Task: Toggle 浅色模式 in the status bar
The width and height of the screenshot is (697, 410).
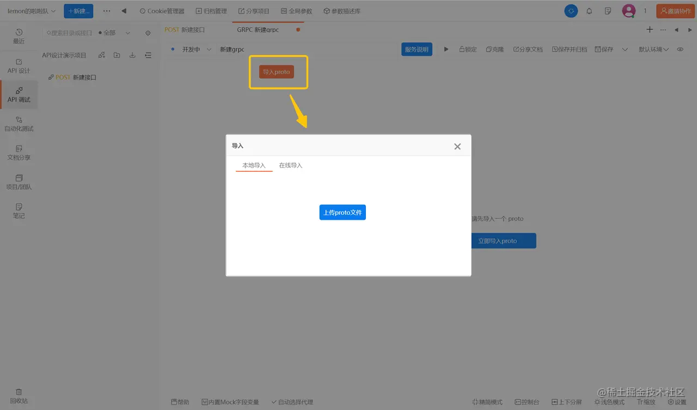Action: [x=608, y=402]
